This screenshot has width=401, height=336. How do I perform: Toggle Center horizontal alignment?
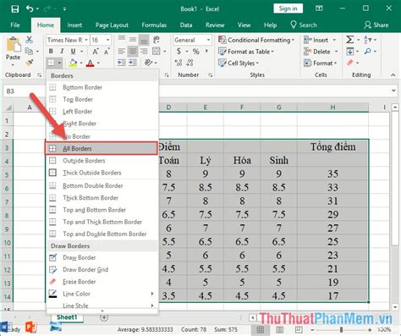133,52
